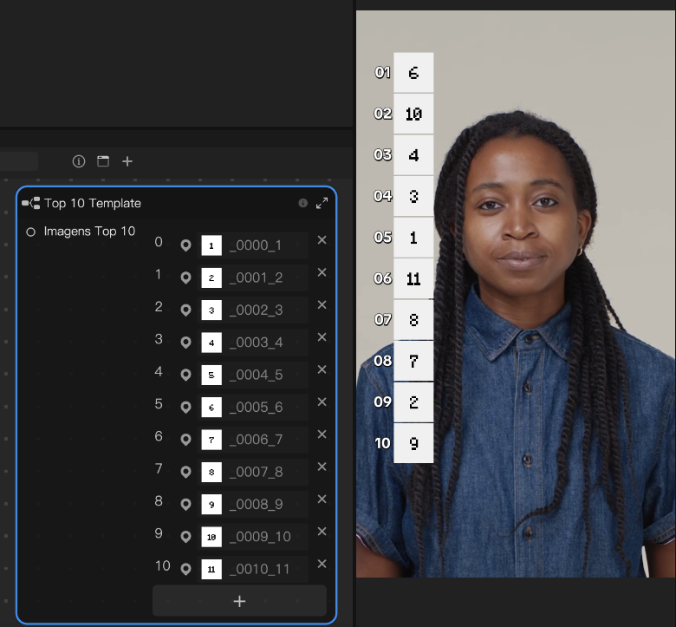Click the info icon in the top toolbar

coord(79,161)
